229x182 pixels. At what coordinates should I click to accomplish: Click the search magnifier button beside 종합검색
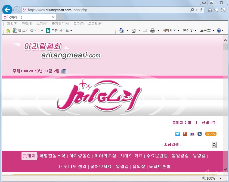coord(214,145)
